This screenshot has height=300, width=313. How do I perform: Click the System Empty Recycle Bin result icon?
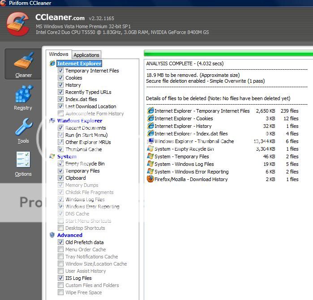pos(150,149)
